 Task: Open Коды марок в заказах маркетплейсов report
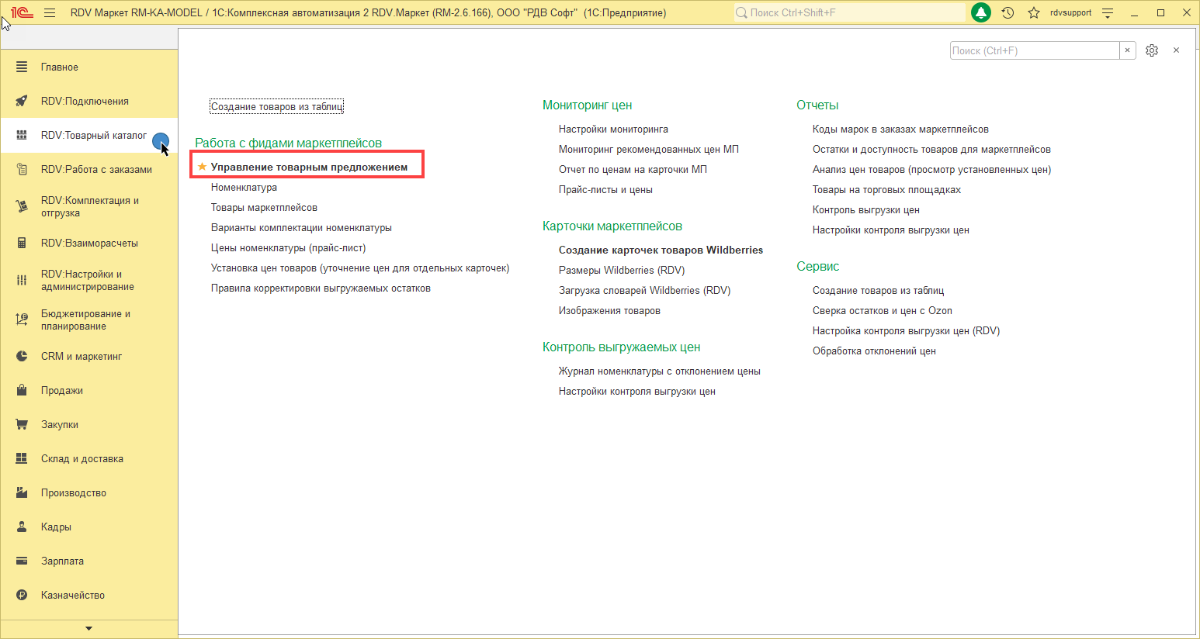[x=900, y=130]
